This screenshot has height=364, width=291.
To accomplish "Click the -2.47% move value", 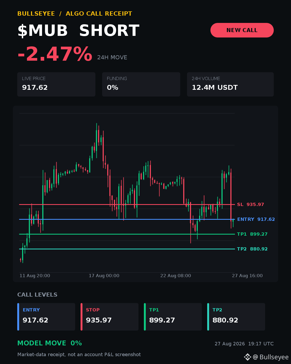I will pyautogui.click(x=55, y=54).
